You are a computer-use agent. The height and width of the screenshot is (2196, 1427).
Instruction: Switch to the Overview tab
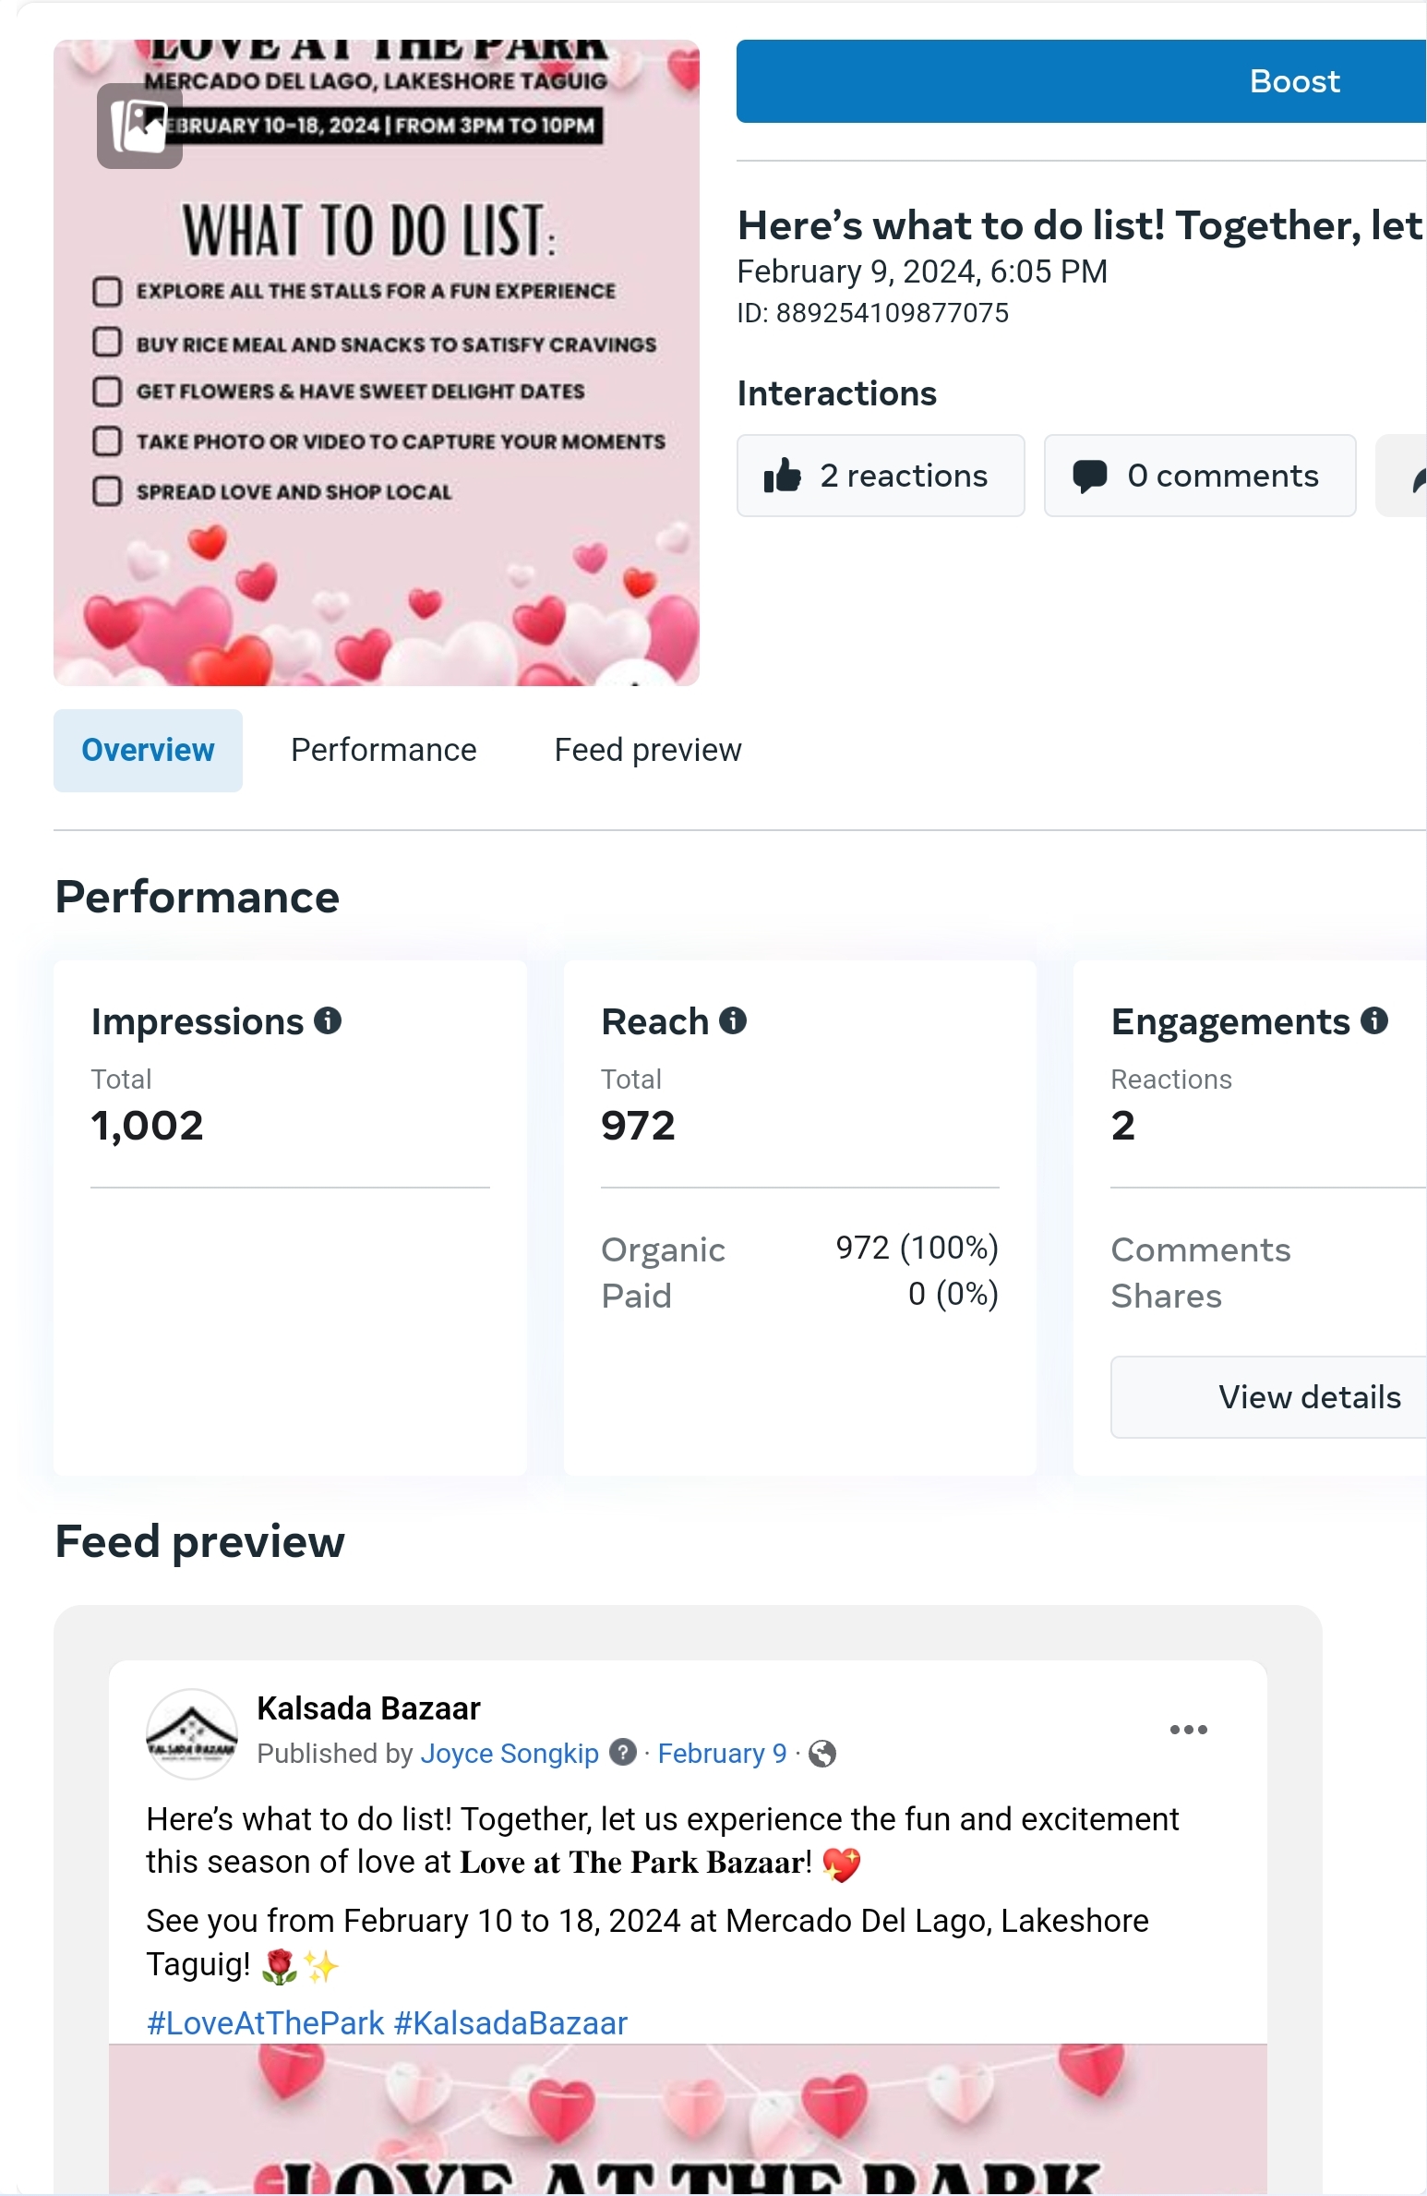point(148,750)
